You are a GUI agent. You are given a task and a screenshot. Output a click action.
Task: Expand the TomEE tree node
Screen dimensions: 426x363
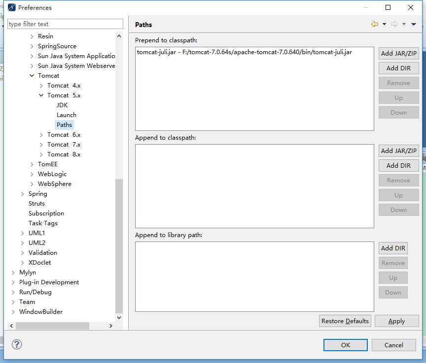[32, 164]
